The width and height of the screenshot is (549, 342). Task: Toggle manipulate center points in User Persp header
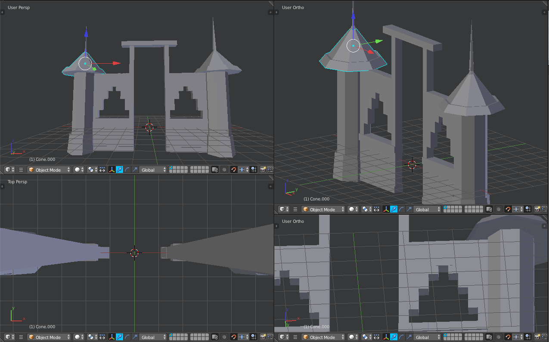102,169
